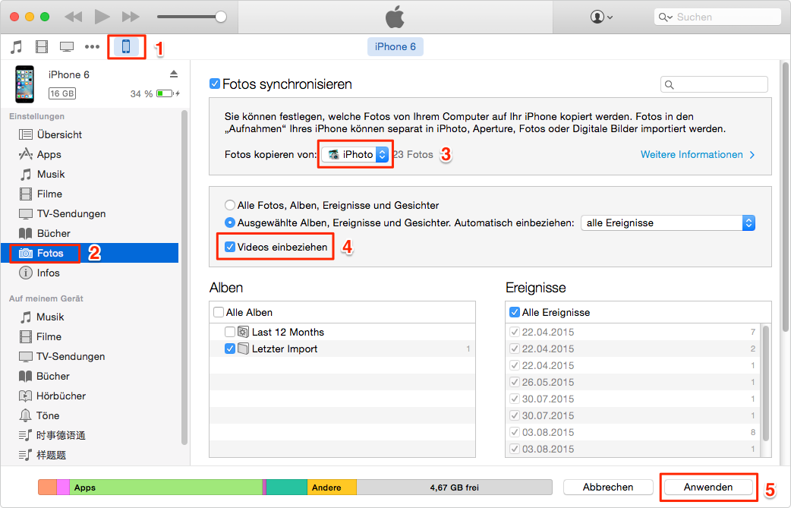Click Abbrechen button
This screenshot has height=508, width=791.
point(608,487)
